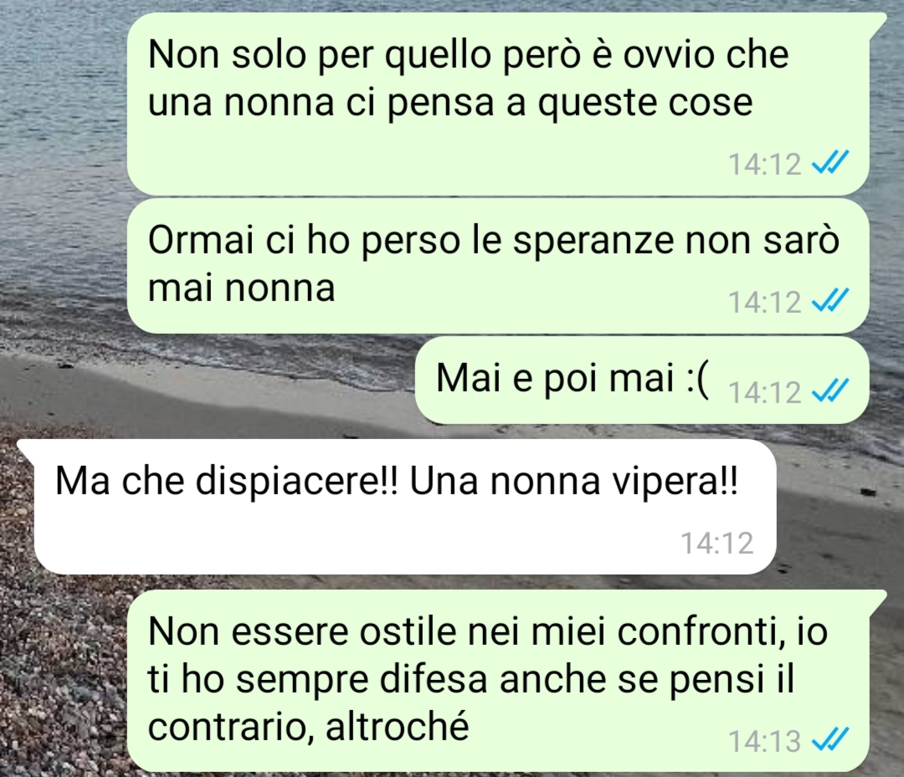This screenshot has width=904, height=777.
Task: Click the text 'mai nonna' in second bubble
Action: pyautogui.click(x=242, y=288)
